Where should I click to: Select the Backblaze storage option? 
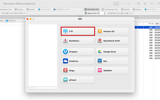click(78, 41)
